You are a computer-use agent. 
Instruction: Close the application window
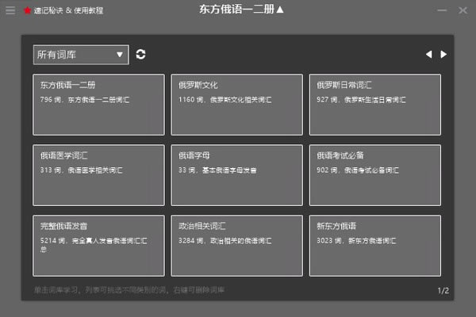pos(463,10)
